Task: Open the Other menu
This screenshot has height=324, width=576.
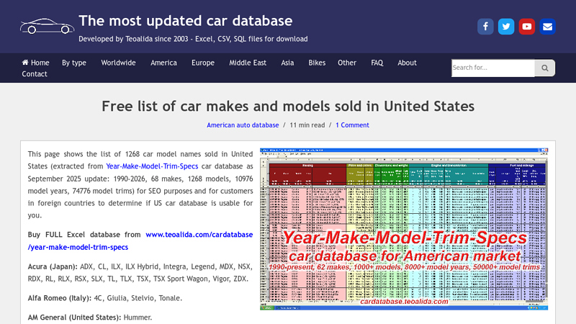Action: click(347, 63)
